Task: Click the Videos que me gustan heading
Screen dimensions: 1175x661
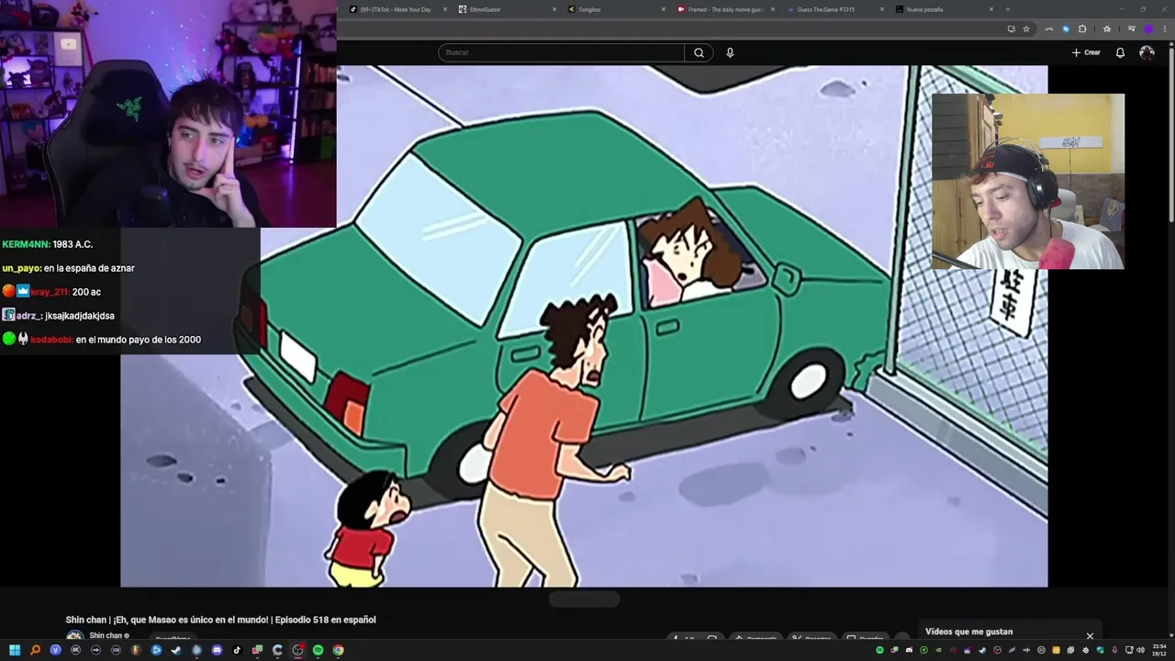Action: 968,632
